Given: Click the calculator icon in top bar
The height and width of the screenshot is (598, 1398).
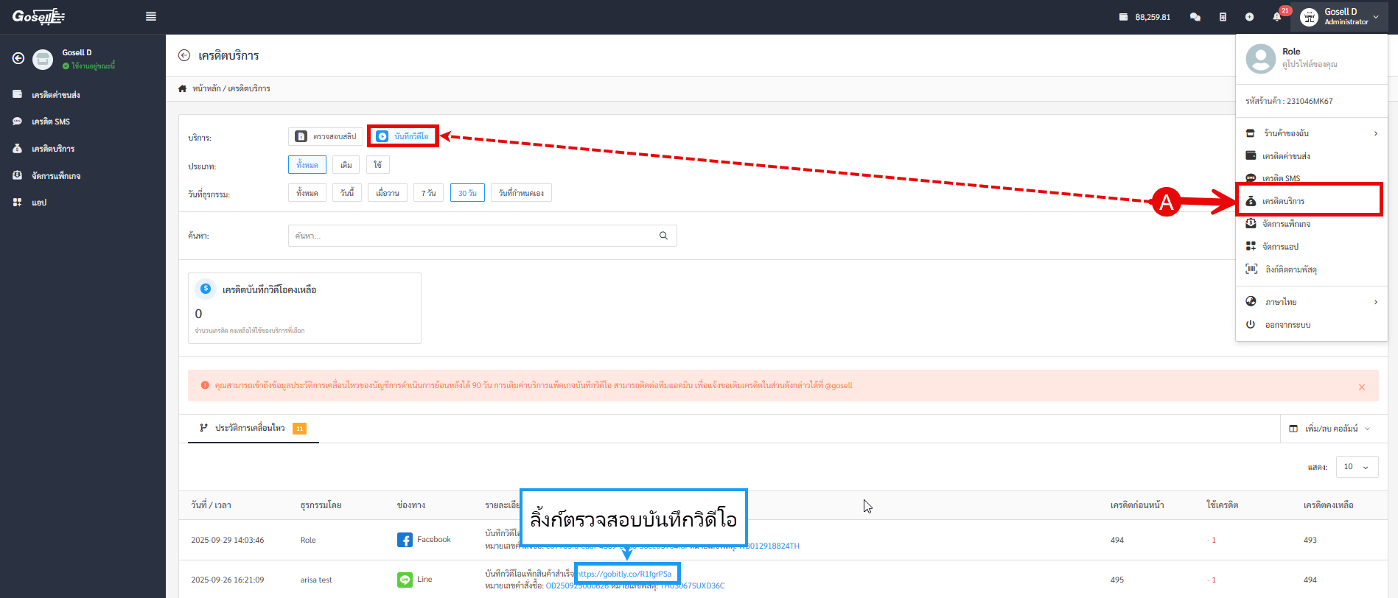Looking at the screenshot, I should pos(1223,17).
